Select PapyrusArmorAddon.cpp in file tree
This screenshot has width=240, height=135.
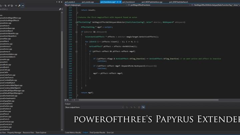(x=9, y=54)
